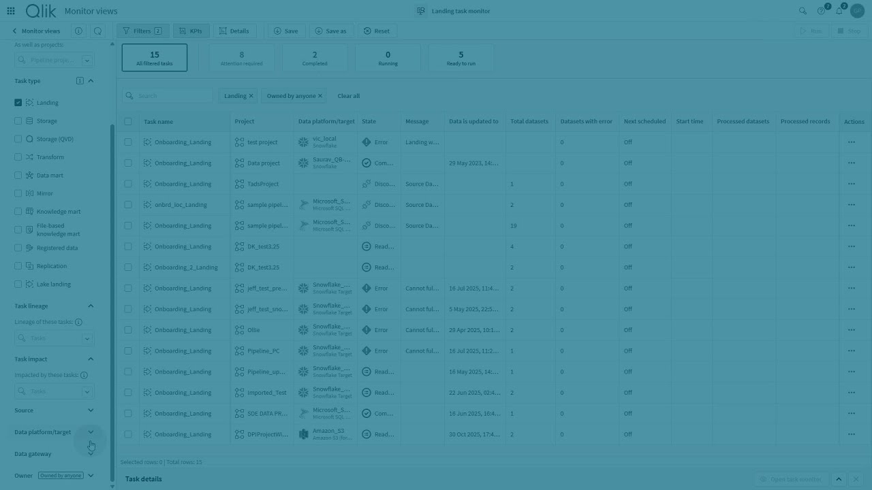872x490 pixels.
Task: Click the Save button
Action: point(286,31)
